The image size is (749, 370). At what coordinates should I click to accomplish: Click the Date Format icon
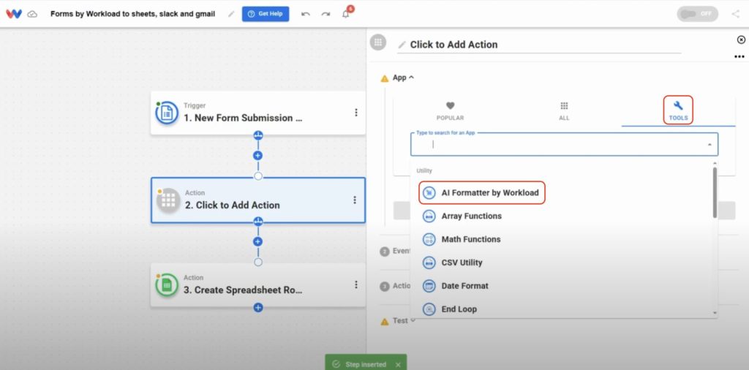pyautogui.click(x=429, y=286)
